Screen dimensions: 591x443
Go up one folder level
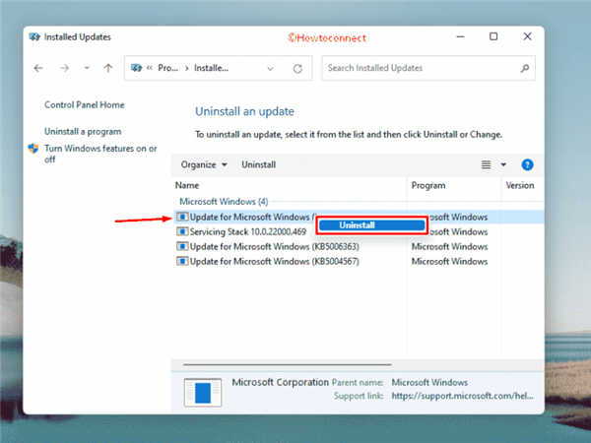point(108,68)
